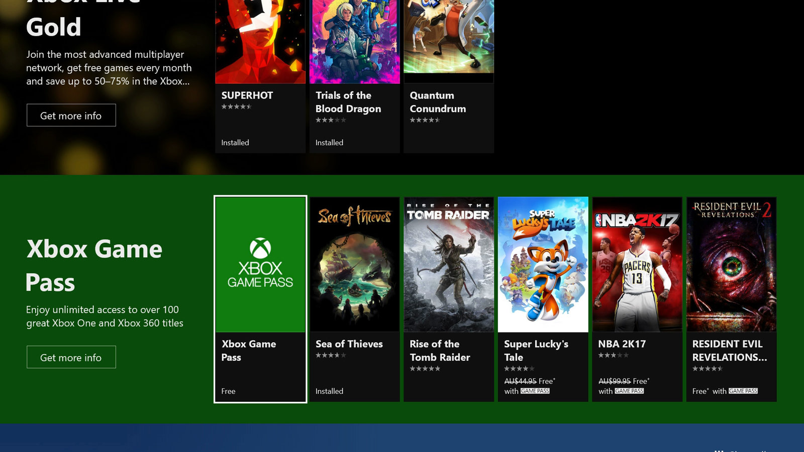Open Rise of the Tomb Raider cover art
The height and width of the screenshot is (452, 804).
click(449, 265)
